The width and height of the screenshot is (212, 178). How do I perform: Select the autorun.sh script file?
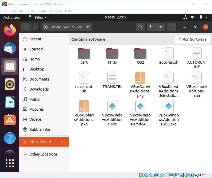pos(169,56)
